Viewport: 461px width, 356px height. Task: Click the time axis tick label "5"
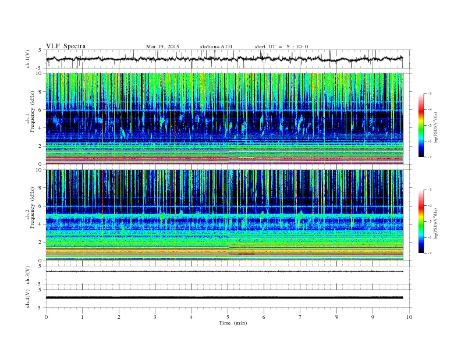coord(228,317)
